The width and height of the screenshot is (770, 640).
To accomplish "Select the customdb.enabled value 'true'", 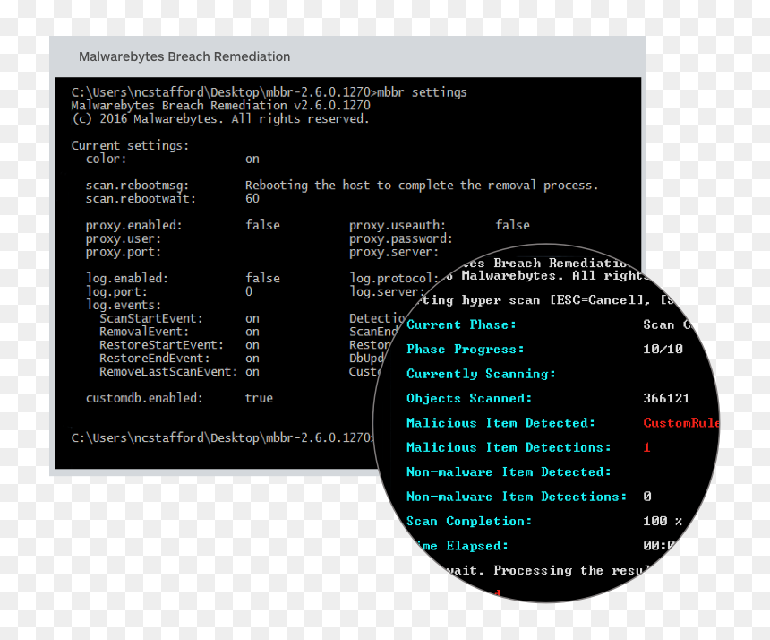I will click(259, 398).
